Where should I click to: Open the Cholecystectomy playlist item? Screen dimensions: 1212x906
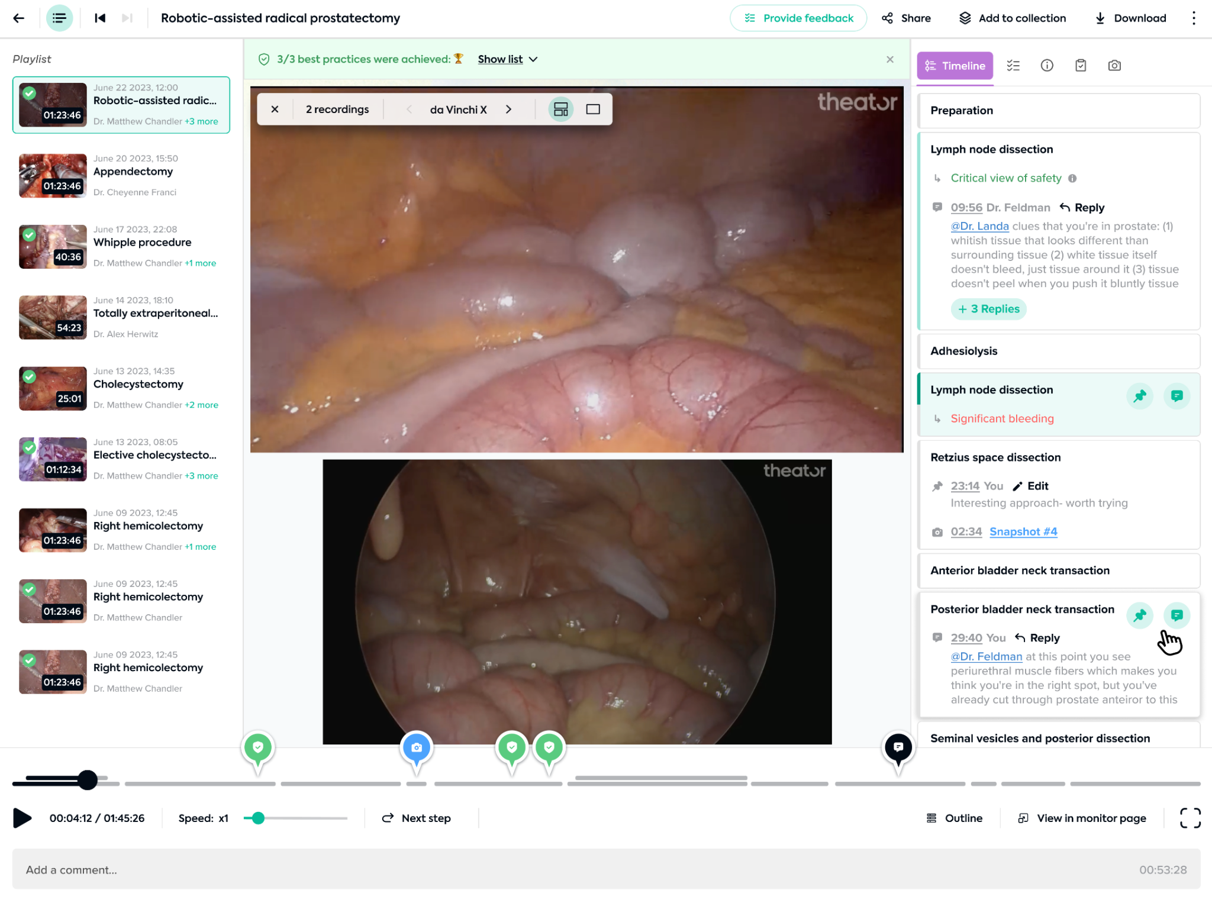point(121,389)
